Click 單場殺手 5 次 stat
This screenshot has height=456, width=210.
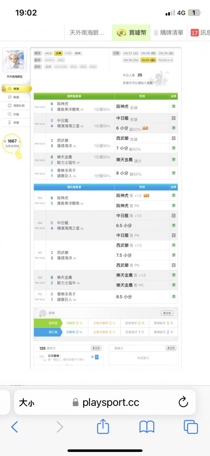164,323
